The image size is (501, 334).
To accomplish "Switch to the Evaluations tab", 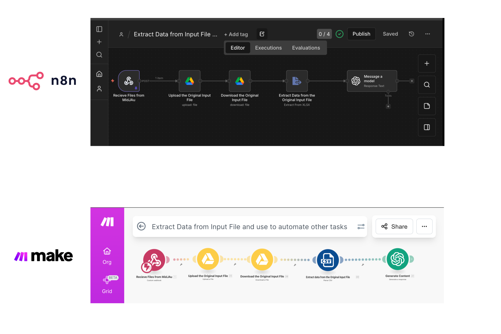I will [x=306, y=48].
